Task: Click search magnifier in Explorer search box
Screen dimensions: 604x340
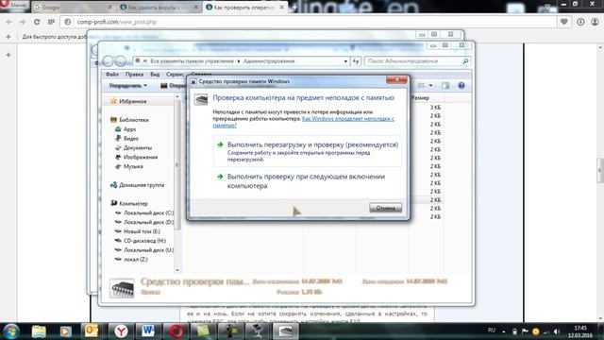Action: (x=465, y=60)
